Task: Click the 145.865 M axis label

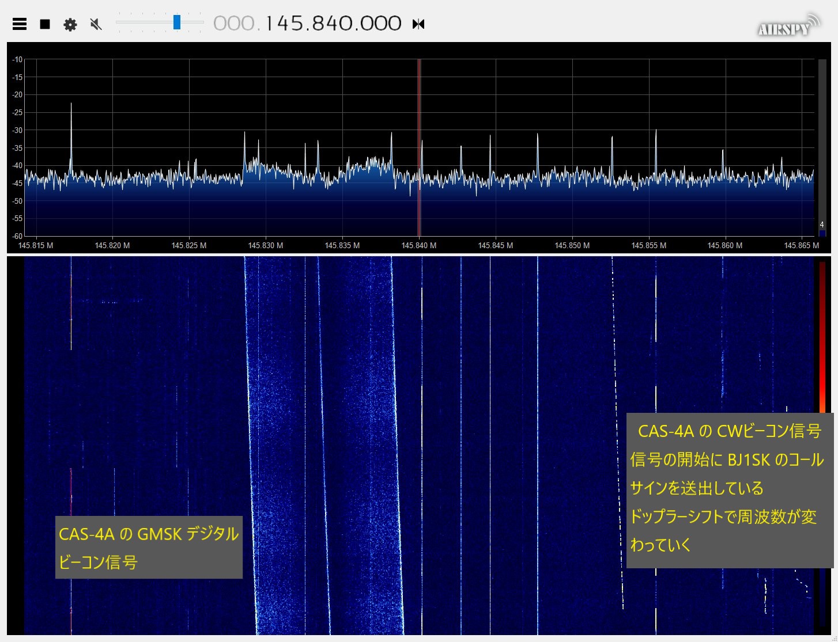Action: [x=802, y=245]
